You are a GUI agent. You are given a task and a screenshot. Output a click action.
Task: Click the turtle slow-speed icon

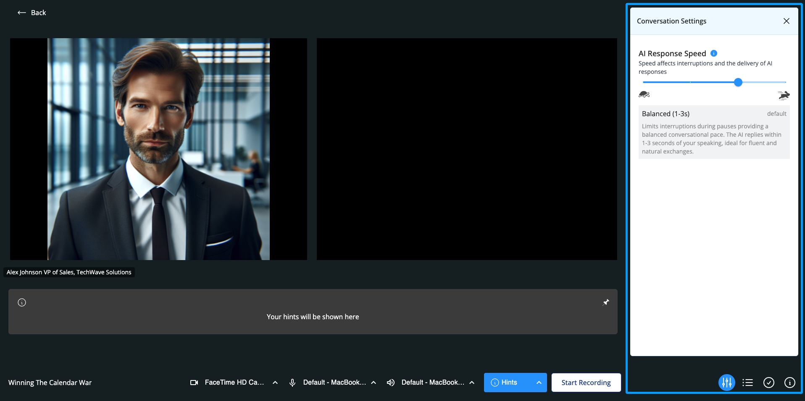point(644,94)
